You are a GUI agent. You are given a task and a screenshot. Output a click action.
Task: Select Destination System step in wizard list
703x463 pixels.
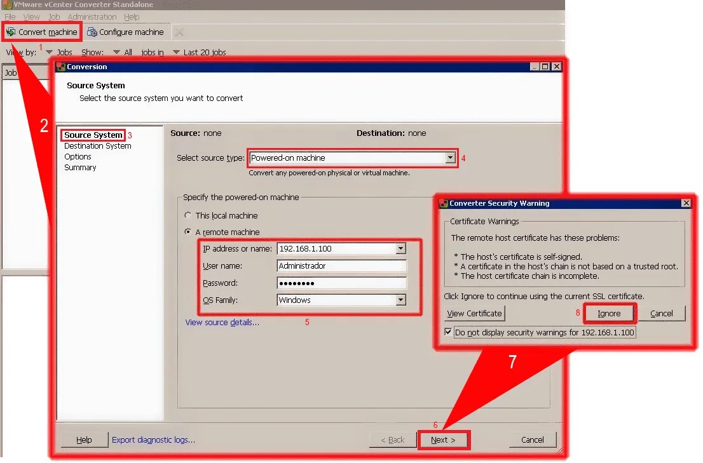[98, 146]
